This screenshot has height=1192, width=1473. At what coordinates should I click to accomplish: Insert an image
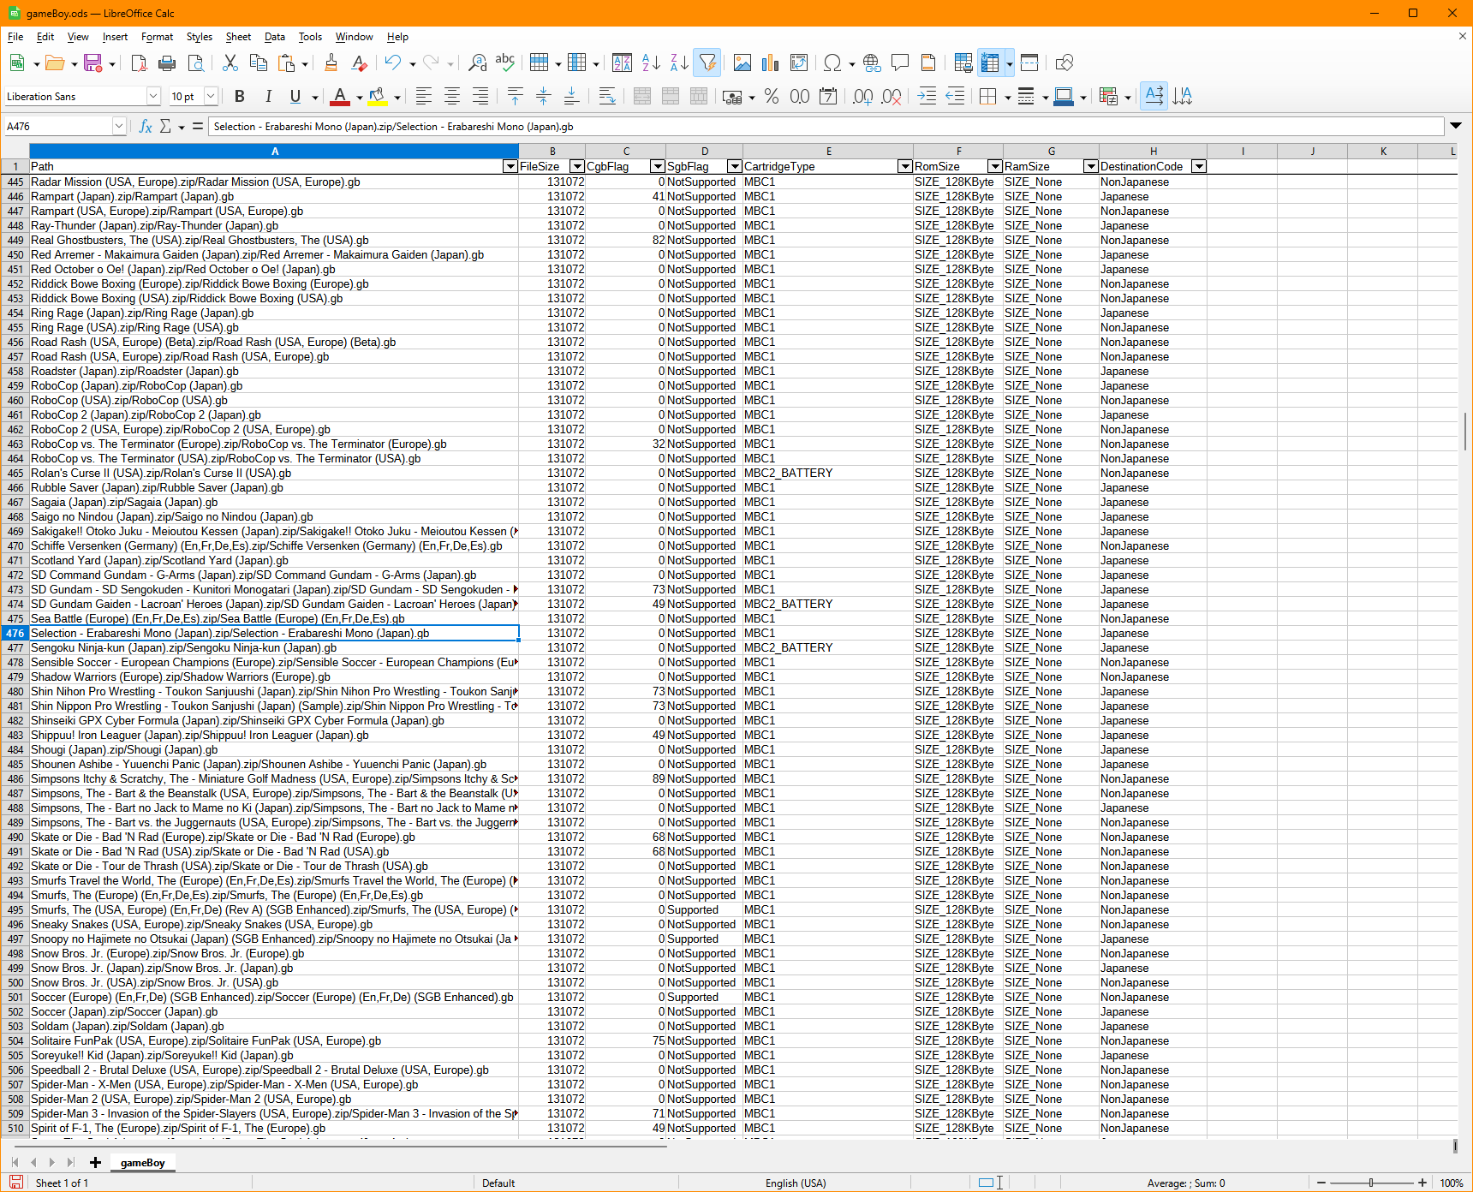[x=742, y=63]
